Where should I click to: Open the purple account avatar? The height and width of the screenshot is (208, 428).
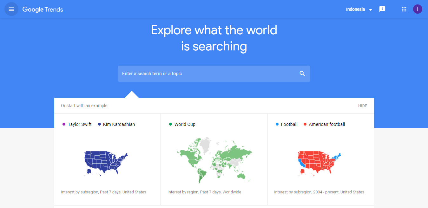(x=418, y=9)
